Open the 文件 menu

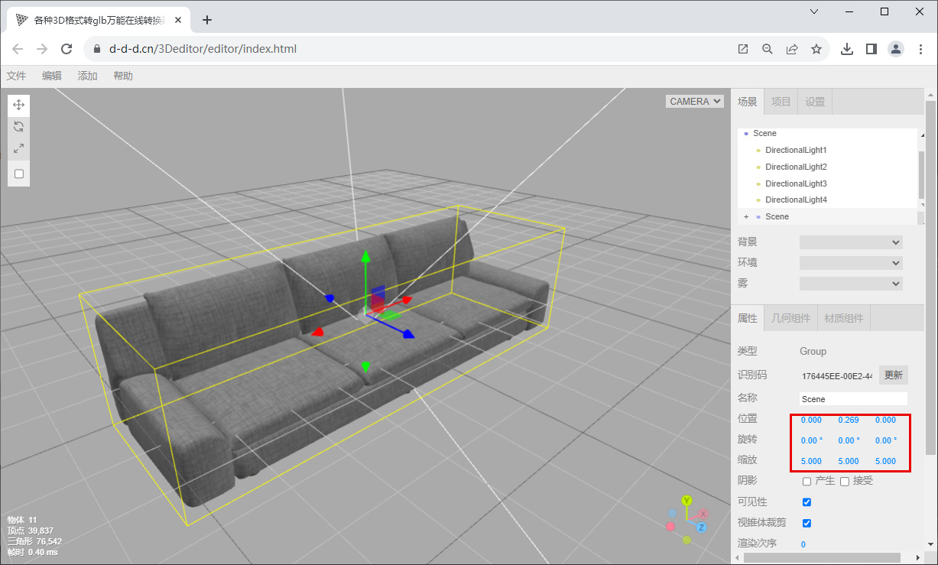16,76
